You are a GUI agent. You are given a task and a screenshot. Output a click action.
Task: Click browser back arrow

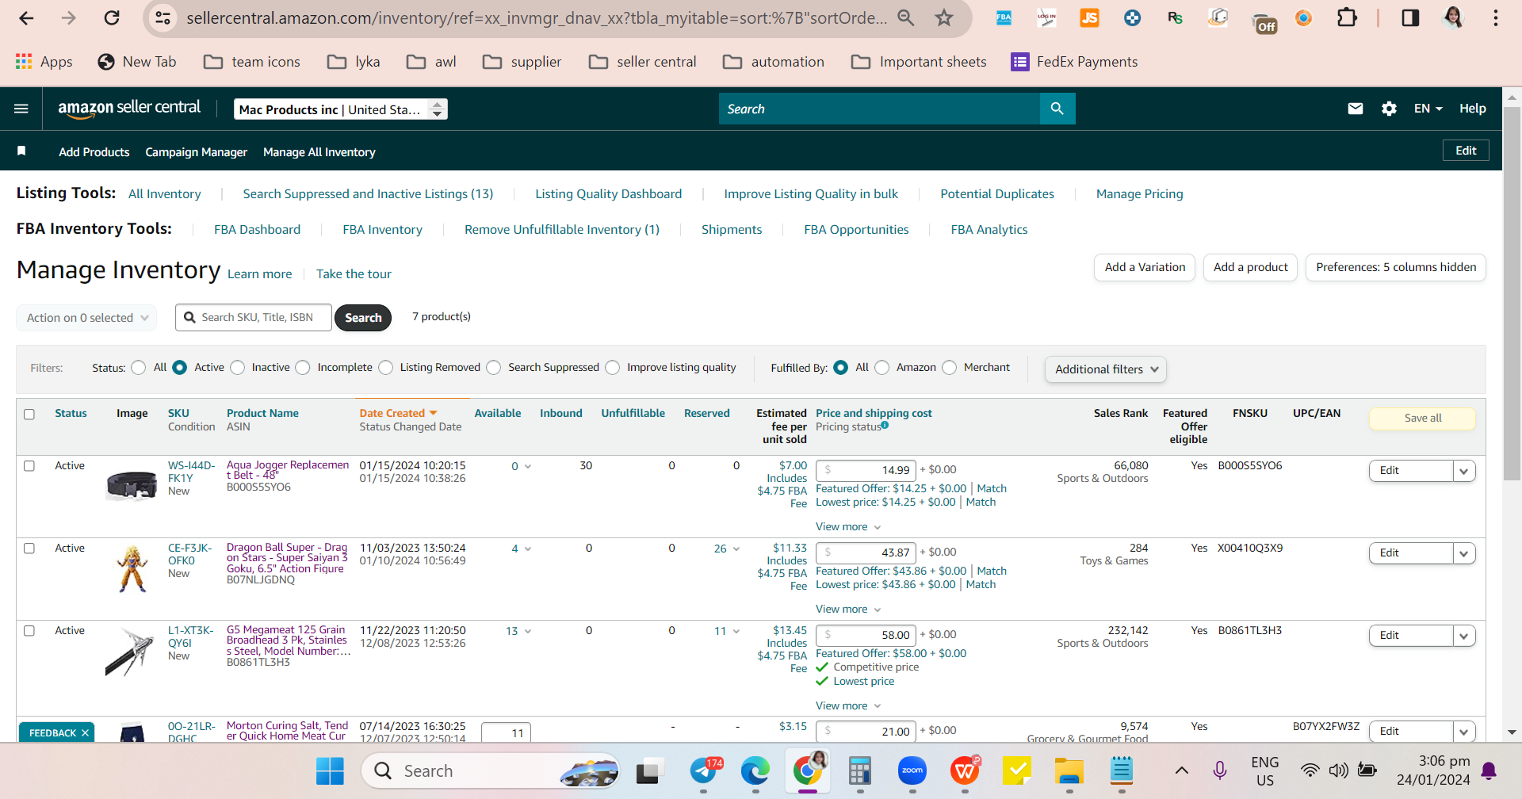coord(26,17)
